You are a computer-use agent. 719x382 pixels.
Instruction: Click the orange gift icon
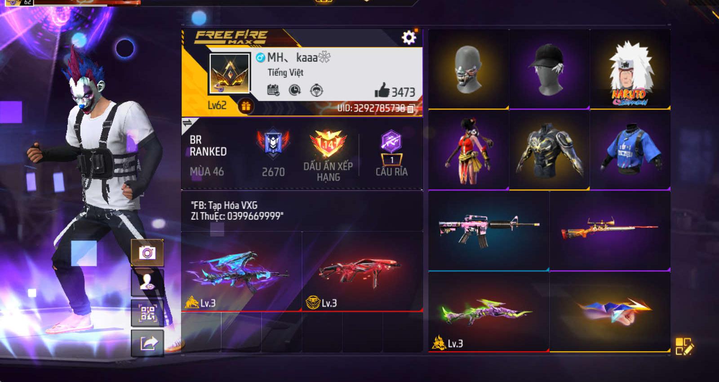[246, 106]
